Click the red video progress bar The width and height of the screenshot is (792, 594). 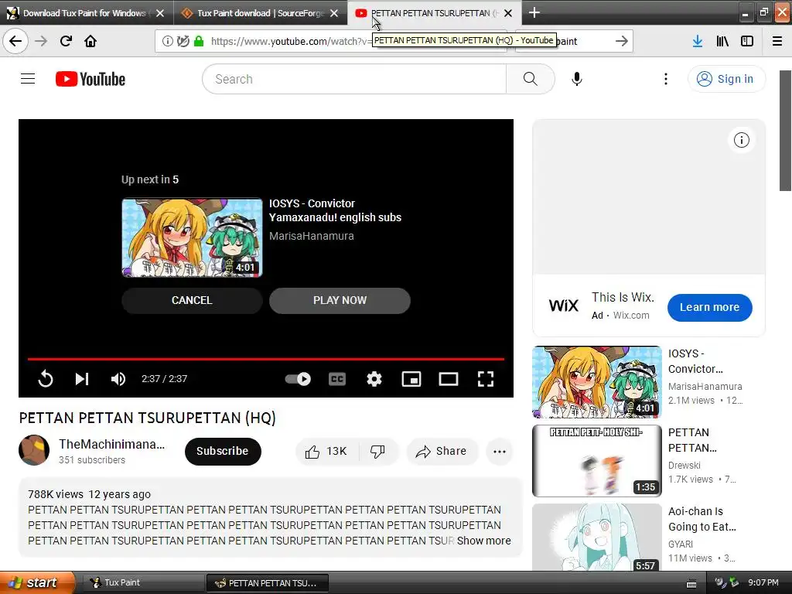[x=266, y=359]
